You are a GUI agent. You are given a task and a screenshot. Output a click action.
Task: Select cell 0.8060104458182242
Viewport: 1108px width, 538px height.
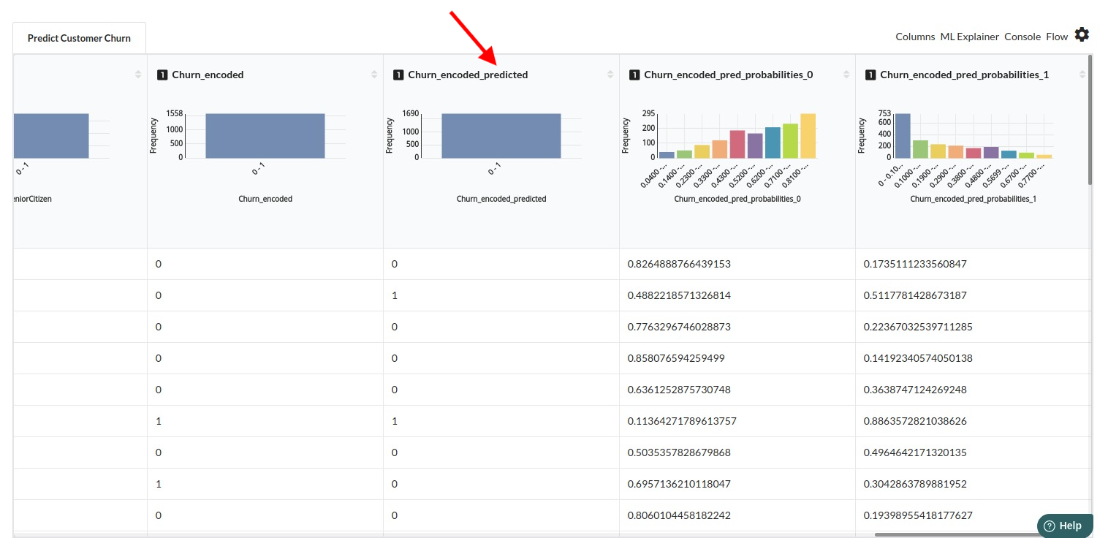737,515
